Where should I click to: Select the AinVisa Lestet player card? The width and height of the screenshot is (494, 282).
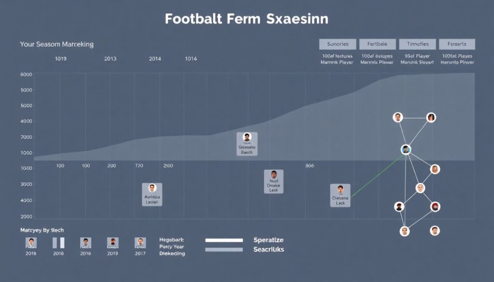pos(152,194)
